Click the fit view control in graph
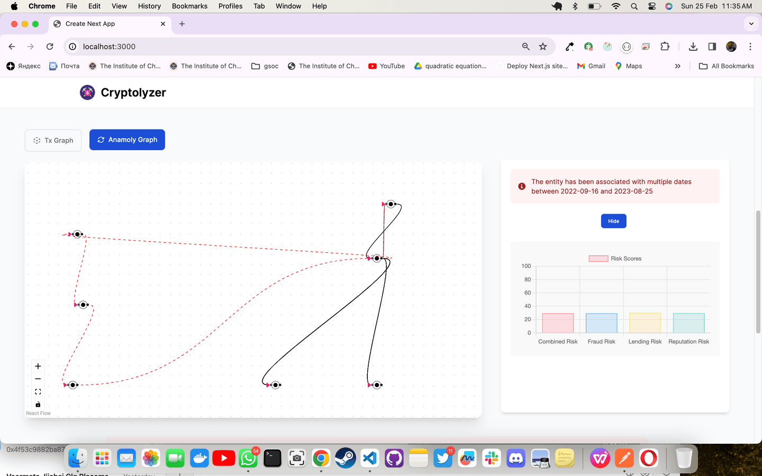 click(x=38, y=392)
